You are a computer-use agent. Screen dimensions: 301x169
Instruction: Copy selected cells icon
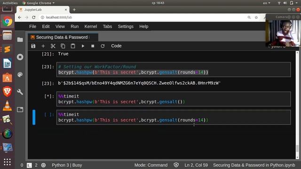pos(63,46)
